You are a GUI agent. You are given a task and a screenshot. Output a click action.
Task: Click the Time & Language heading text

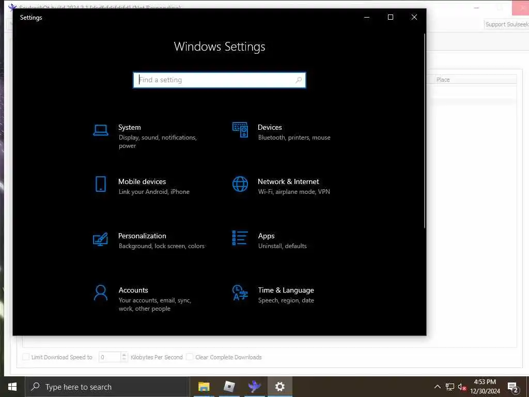click(286, 290)
